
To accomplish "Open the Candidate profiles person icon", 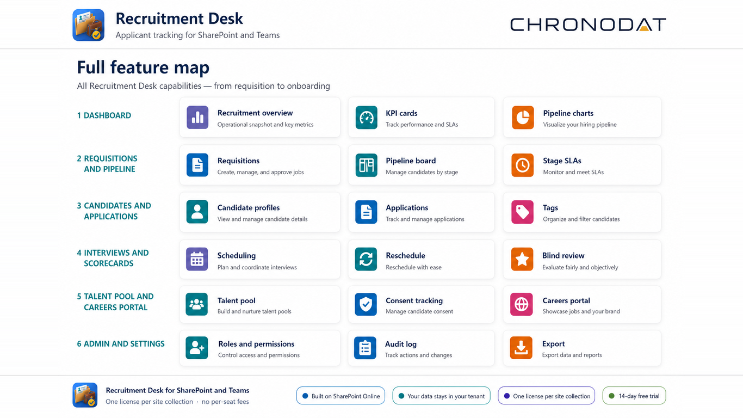I will pyautogui.click(x=197, y=212).
